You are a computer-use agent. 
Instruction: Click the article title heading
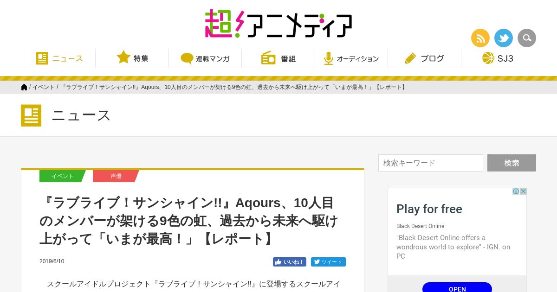pyautogui.click(x=189, y=221)
